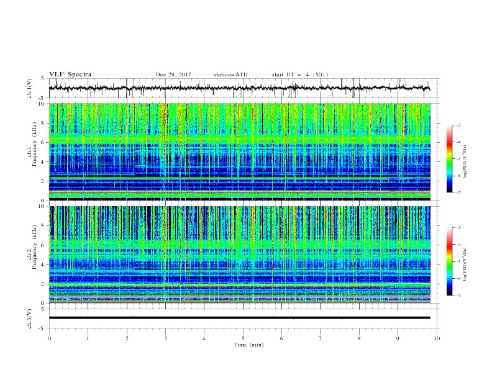
Task: Click the "station=ATH" header label
Action: pyautogui.click(x=230, y=75)
